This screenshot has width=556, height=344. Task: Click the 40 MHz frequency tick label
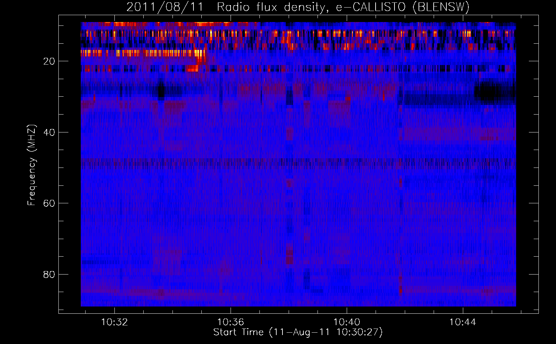tap(49, 132)
